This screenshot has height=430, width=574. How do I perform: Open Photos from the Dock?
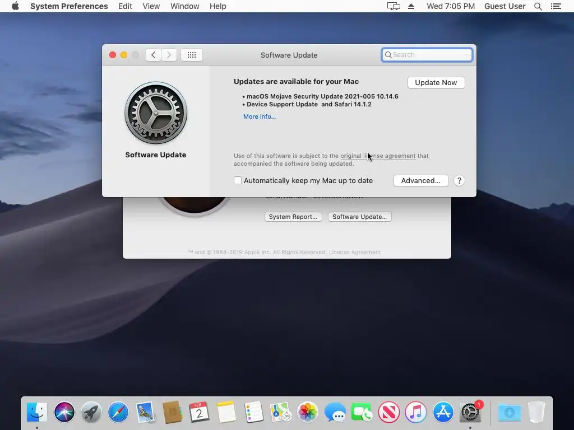308,412
